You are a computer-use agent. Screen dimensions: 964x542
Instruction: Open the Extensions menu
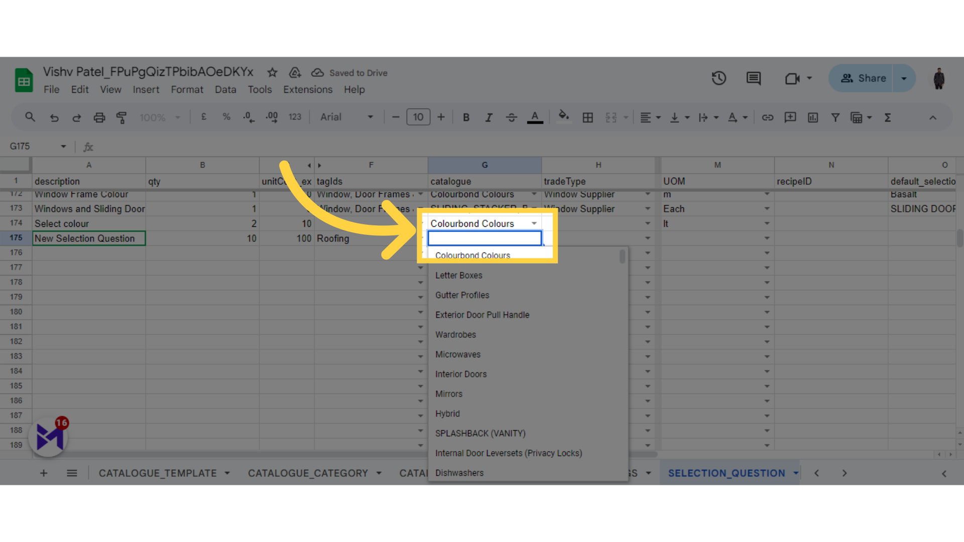coord(308,89)
